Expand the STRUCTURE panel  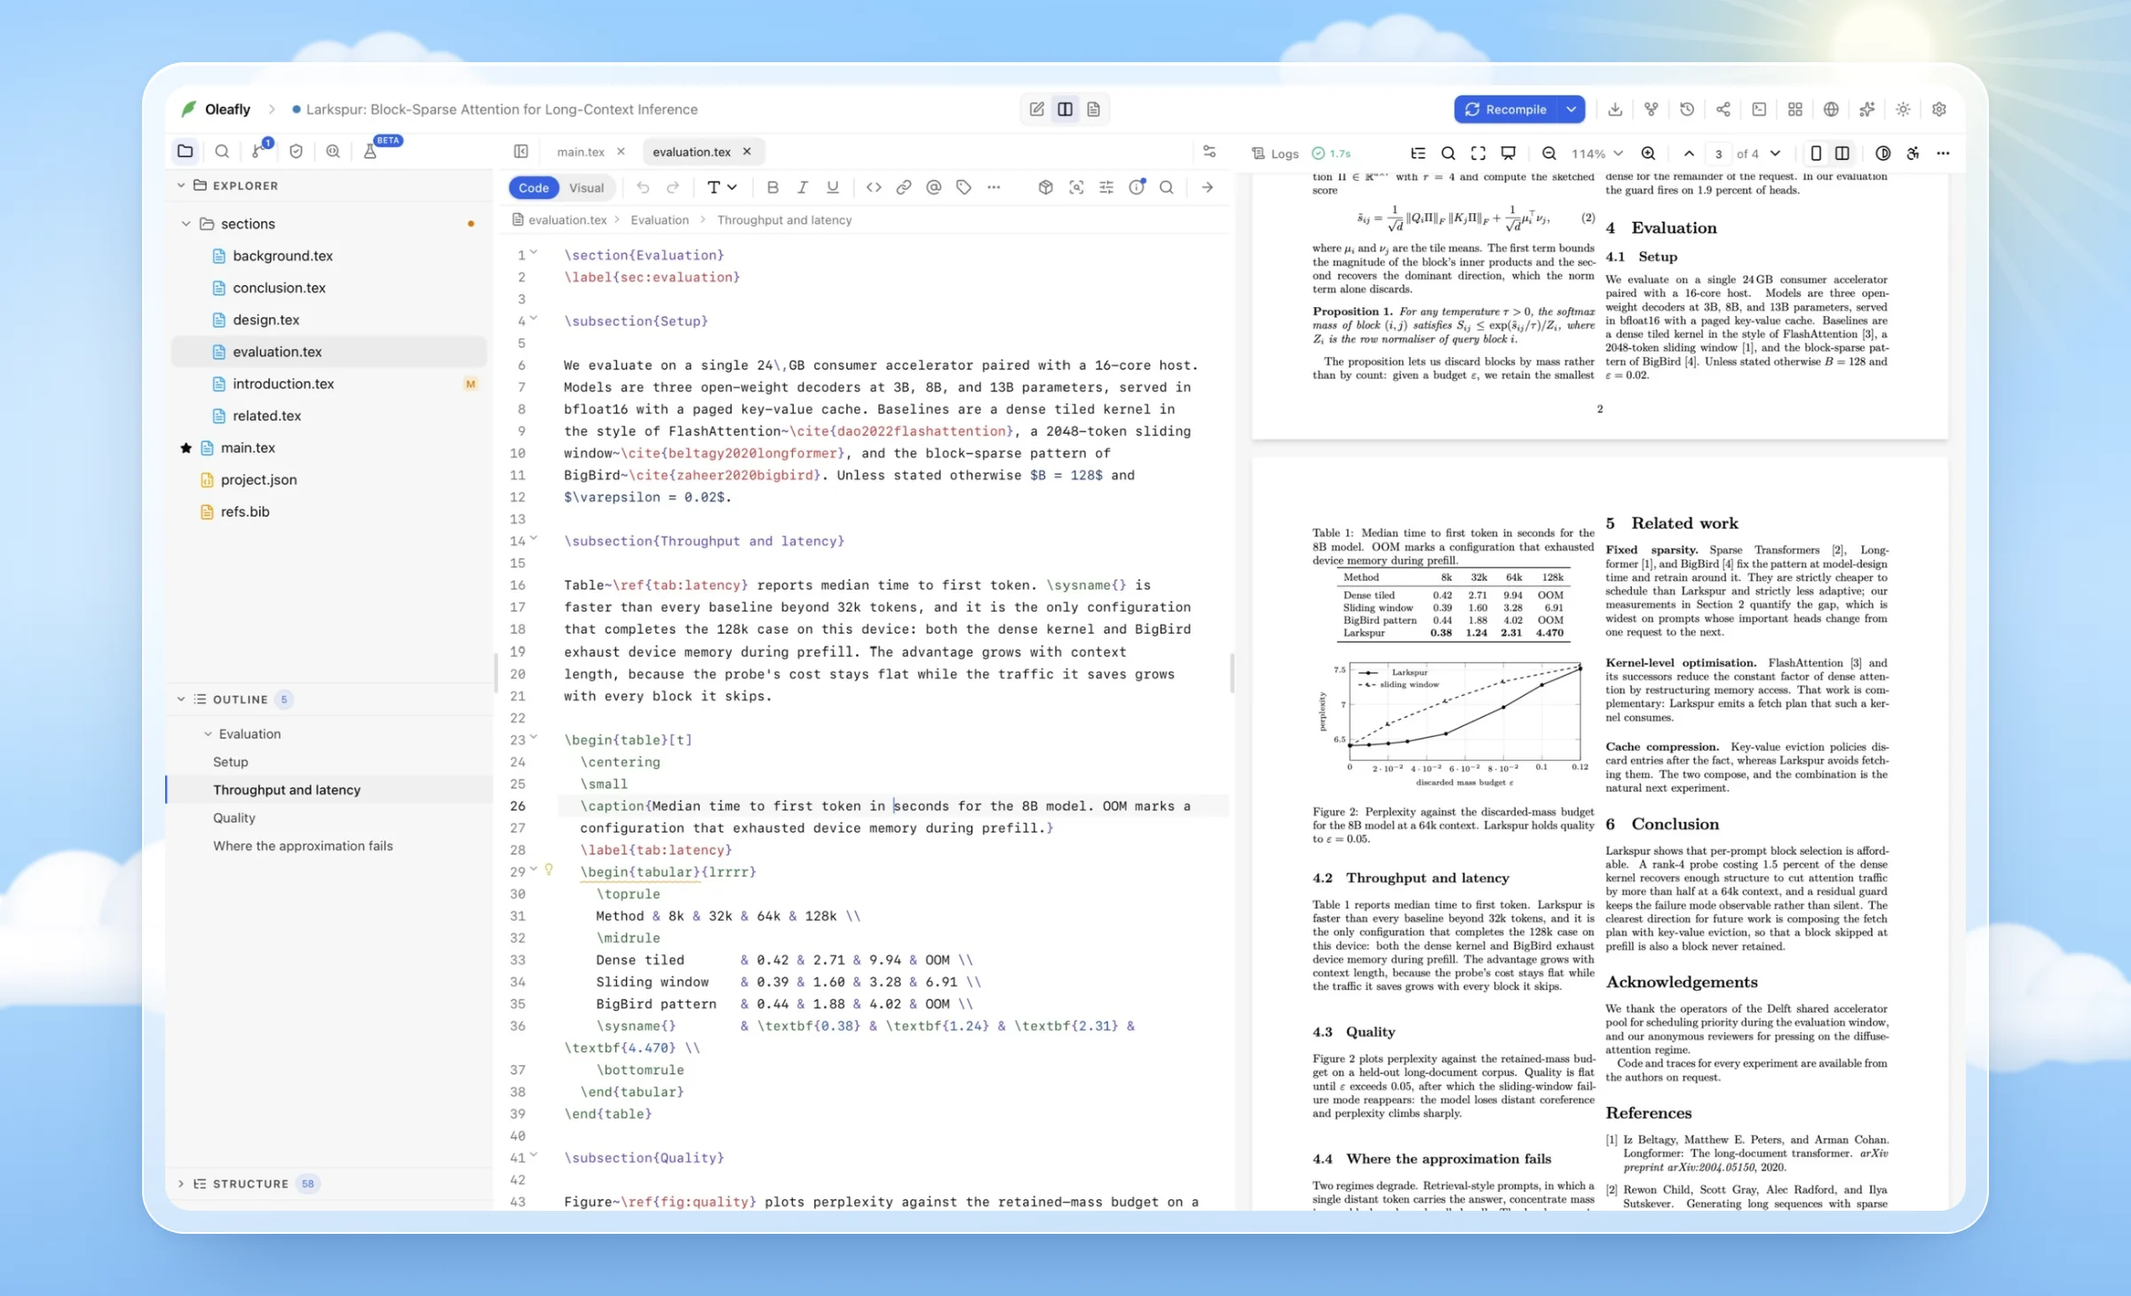[181, 1184]
